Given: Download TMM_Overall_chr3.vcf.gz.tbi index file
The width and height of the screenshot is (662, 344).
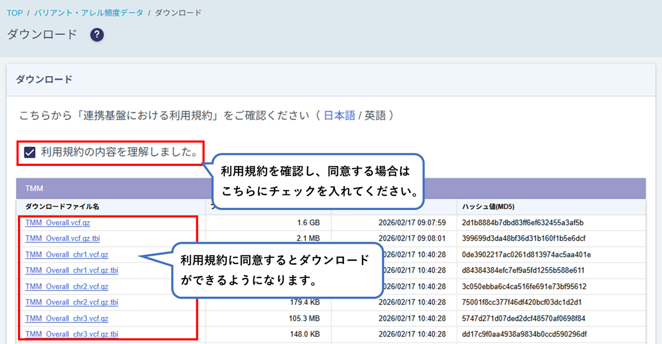Looking at the screenshot, I should pos(72,334).
